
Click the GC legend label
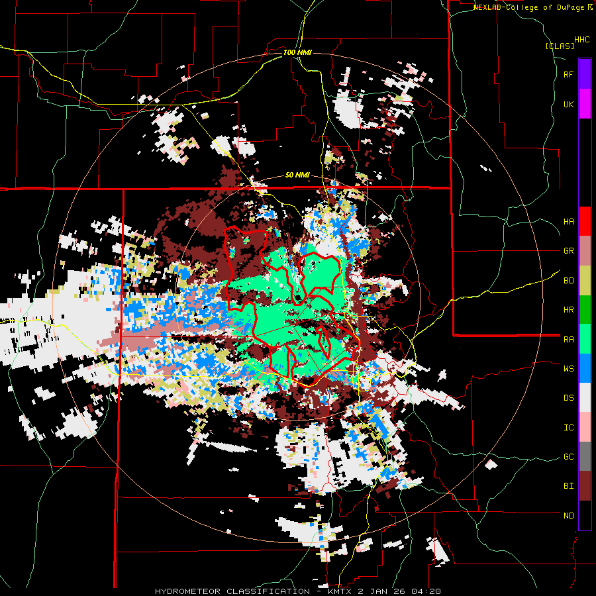click(568, 456)
